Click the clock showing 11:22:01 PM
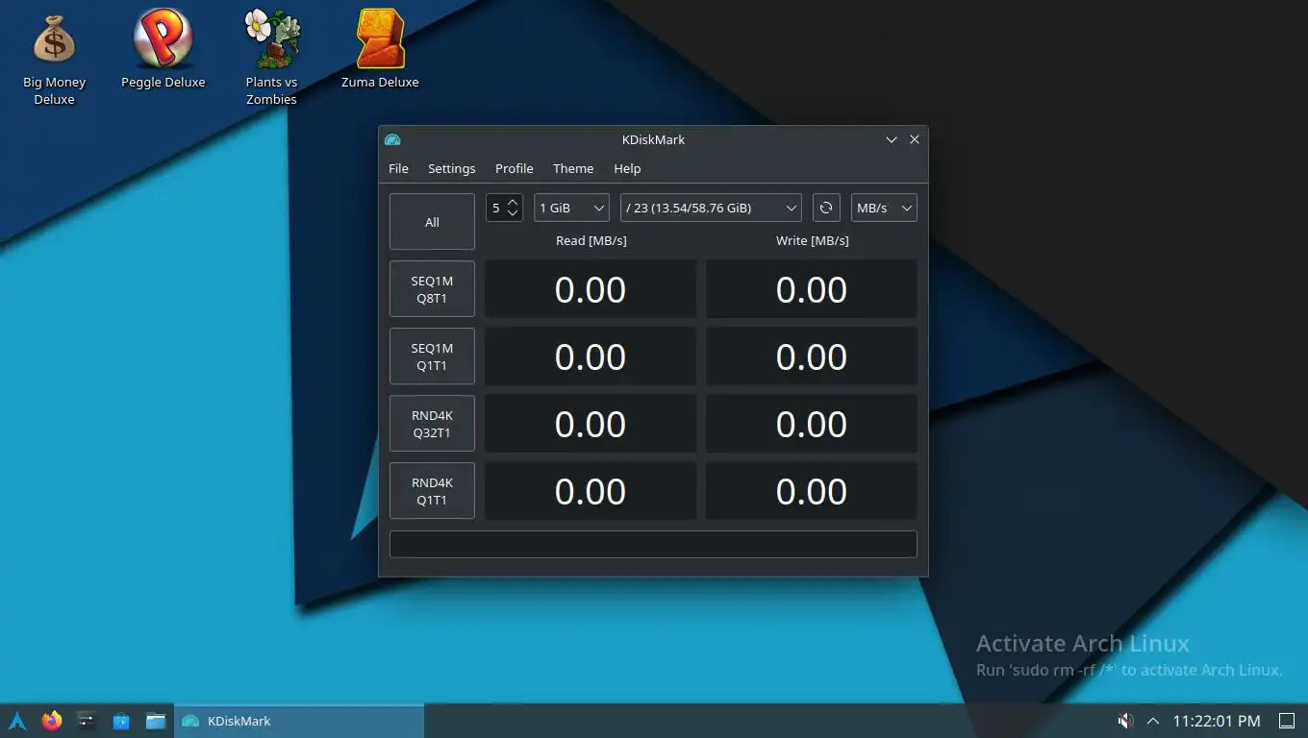Viewport: 1308px width, 738px height. [x=1217, y=721]
